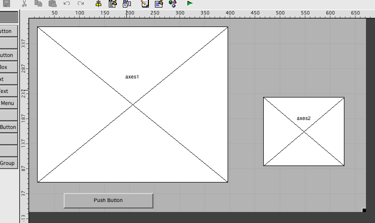Screen dimensions: 375x223
Task: Select the Check Box component in palette
Action: click(x=9, y=67)
